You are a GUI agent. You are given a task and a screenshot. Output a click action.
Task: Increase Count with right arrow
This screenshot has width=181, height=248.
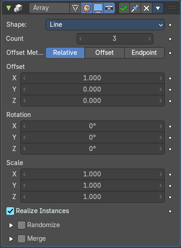pyautogui.click(x=149, y=39)
